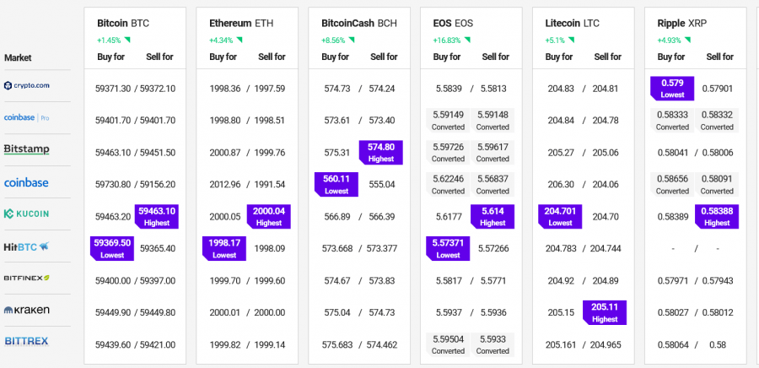
Task: Select the 574.80 Highest BitcoinCash badge
Action: (381, 153)
